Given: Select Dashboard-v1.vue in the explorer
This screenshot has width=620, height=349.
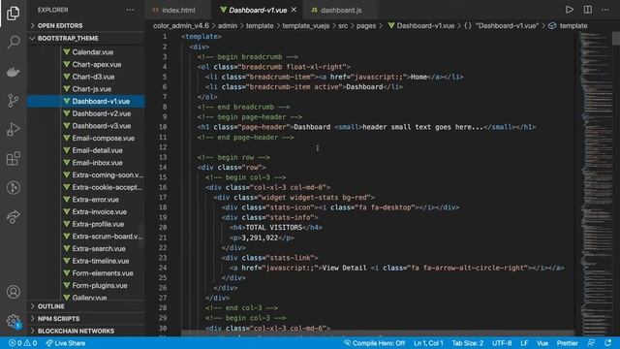Looking at the screenshot, I should (x=86, y=101).
